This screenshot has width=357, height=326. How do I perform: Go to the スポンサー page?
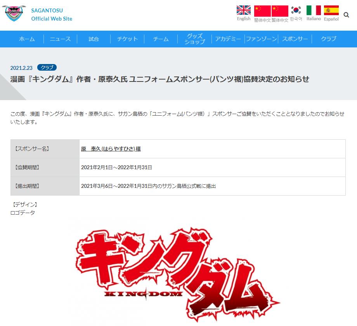[x=294, y=39]
